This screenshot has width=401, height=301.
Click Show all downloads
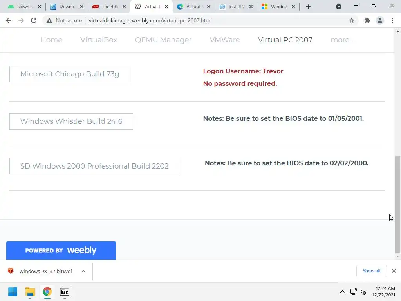(x=371, y=271)
